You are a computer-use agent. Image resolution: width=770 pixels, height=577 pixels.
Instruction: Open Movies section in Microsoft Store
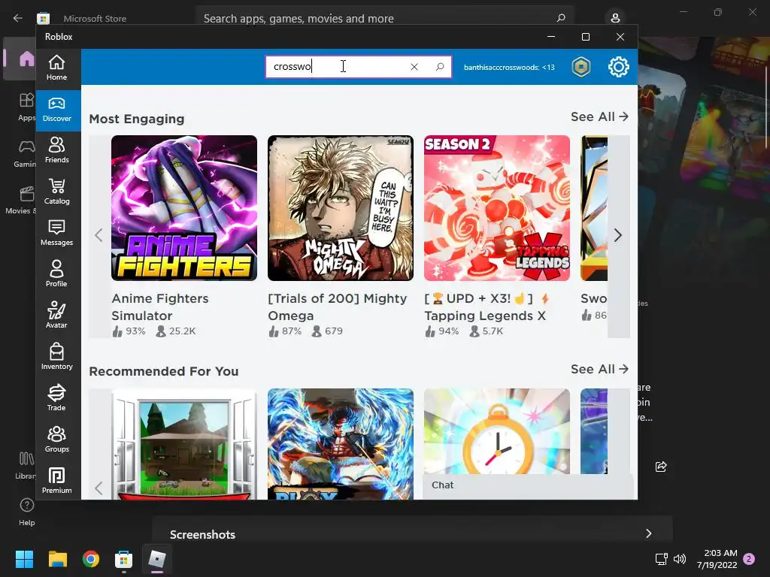20,200
